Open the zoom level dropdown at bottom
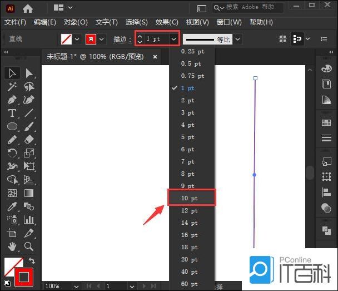The width and height of the screenshot is (338, 291). tap(76, 287)
